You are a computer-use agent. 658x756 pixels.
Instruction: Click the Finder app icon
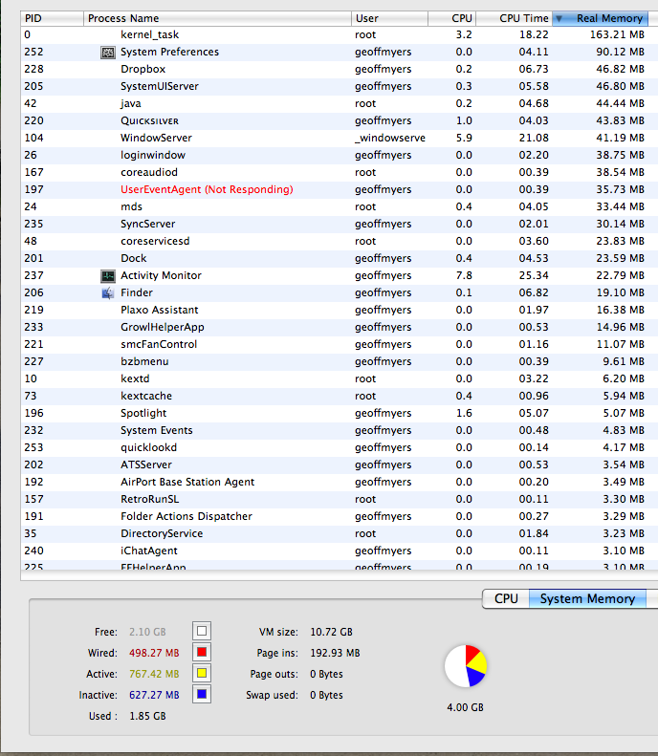[x=107, y=292]
